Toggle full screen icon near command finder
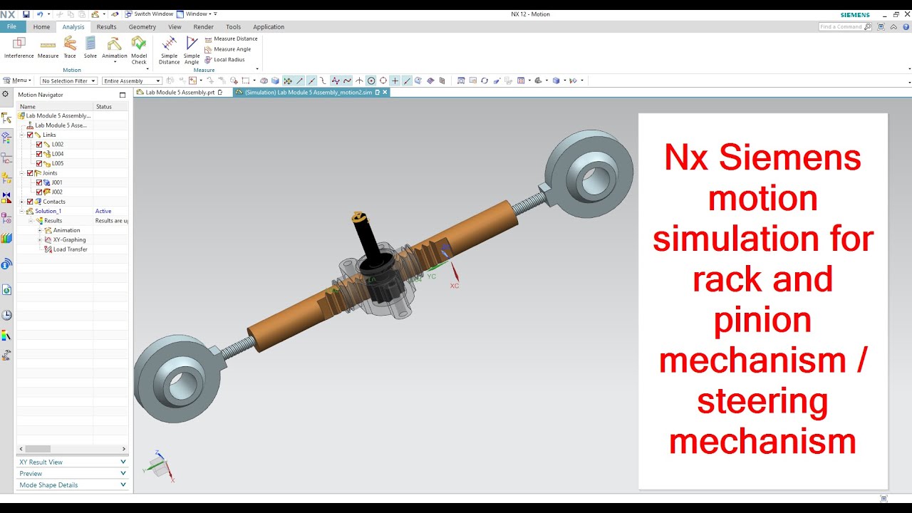This screenshot has height=513, width=912. click(x=881, y=26)
